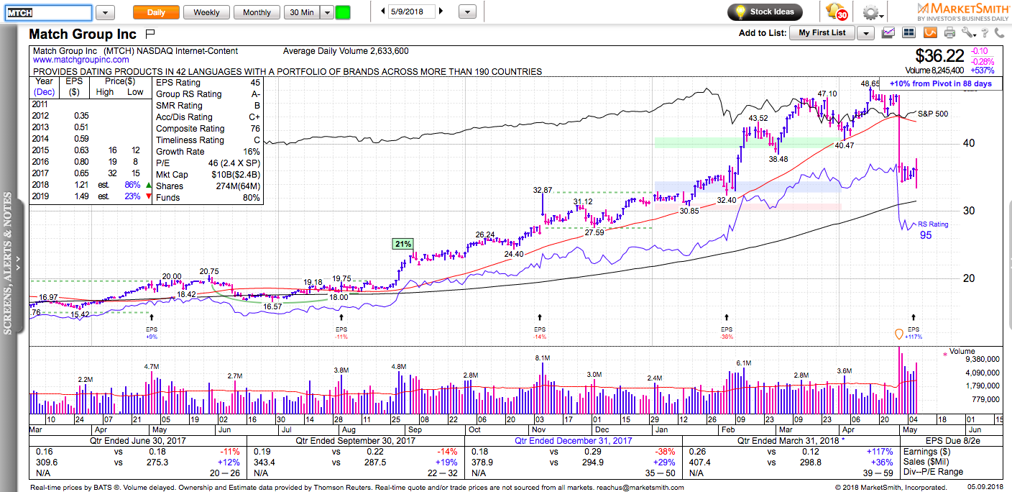Expand the intraday interval dropdown arrow
Viewport: 1012px width, 492px height.
(326, 12)
